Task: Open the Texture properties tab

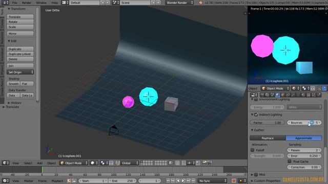Action: tap(309, 95)
